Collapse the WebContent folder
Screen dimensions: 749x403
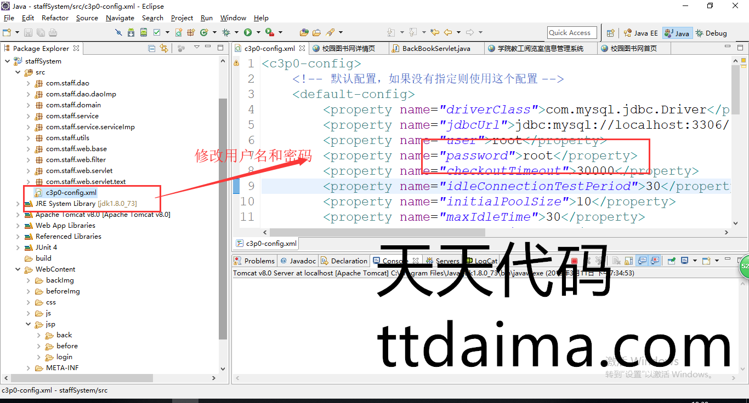(18, 269)
